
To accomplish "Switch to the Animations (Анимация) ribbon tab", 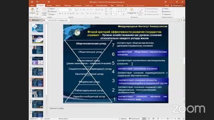I will (x=78, y=5).
